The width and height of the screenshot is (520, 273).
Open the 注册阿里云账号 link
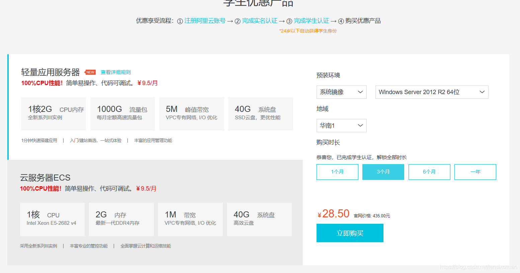(205, 21)
